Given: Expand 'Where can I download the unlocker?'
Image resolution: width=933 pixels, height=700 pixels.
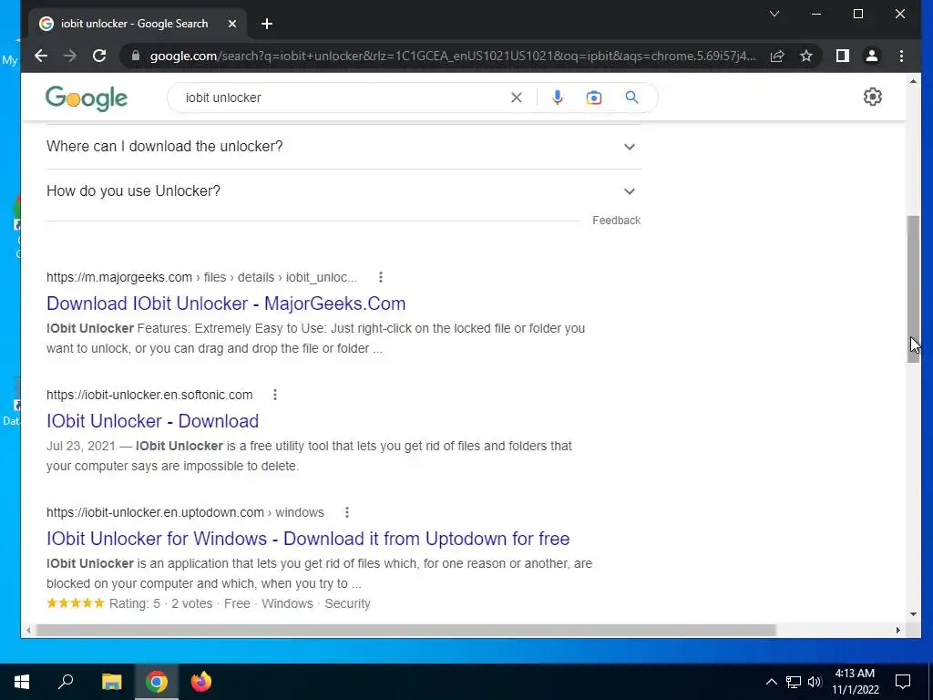Looking at the screenshot, I should point(343,147).
